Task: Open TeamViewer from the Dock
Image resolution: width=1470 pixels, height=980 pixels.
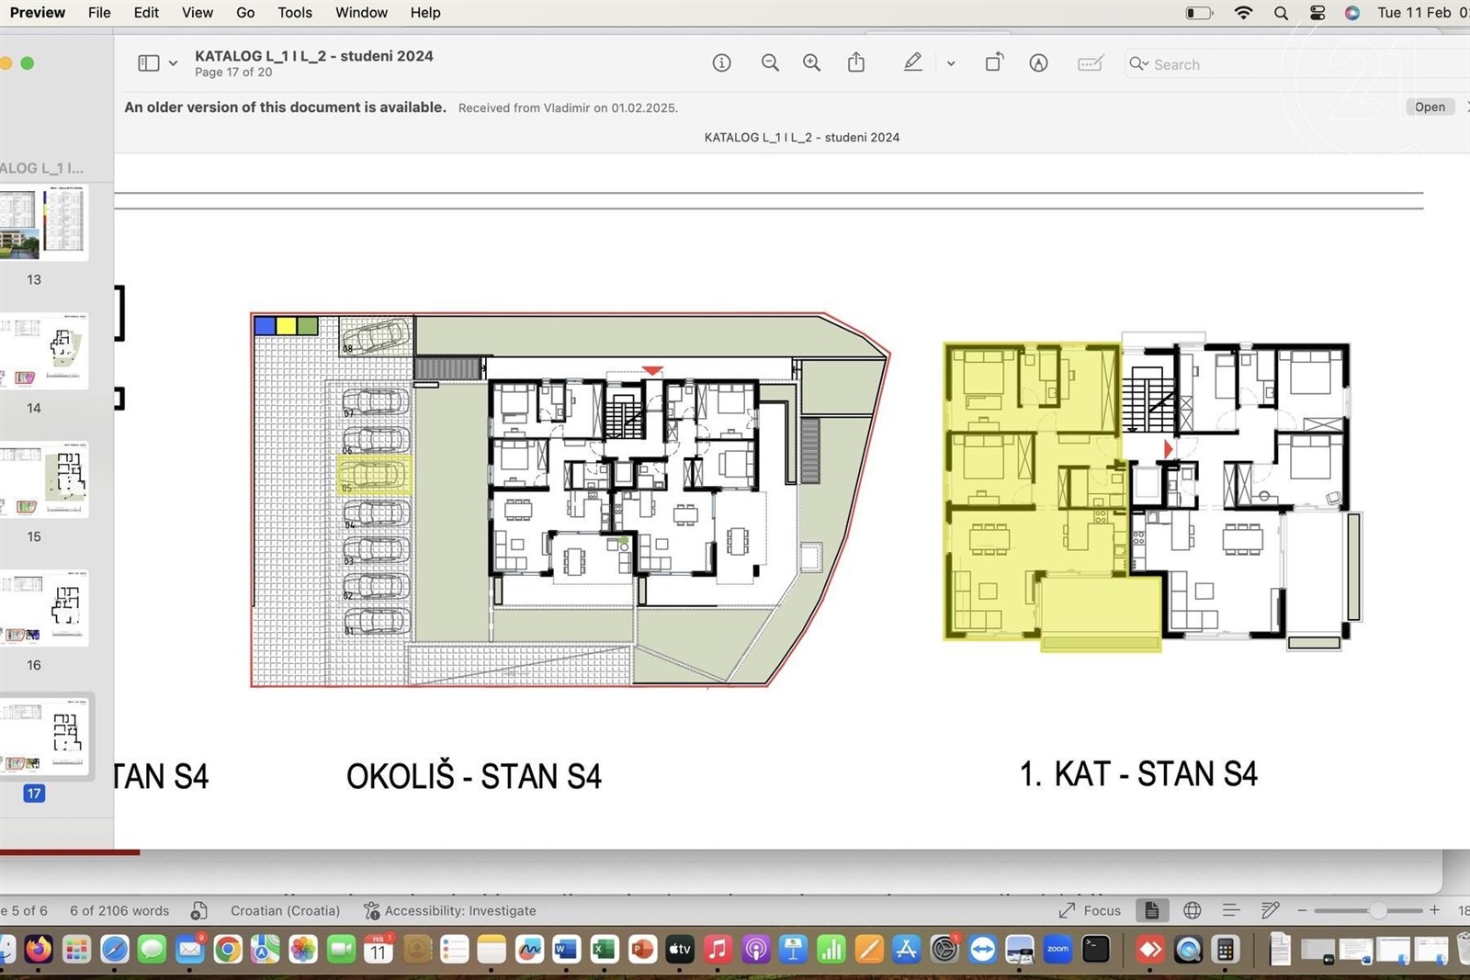Action: click(982, 949)
